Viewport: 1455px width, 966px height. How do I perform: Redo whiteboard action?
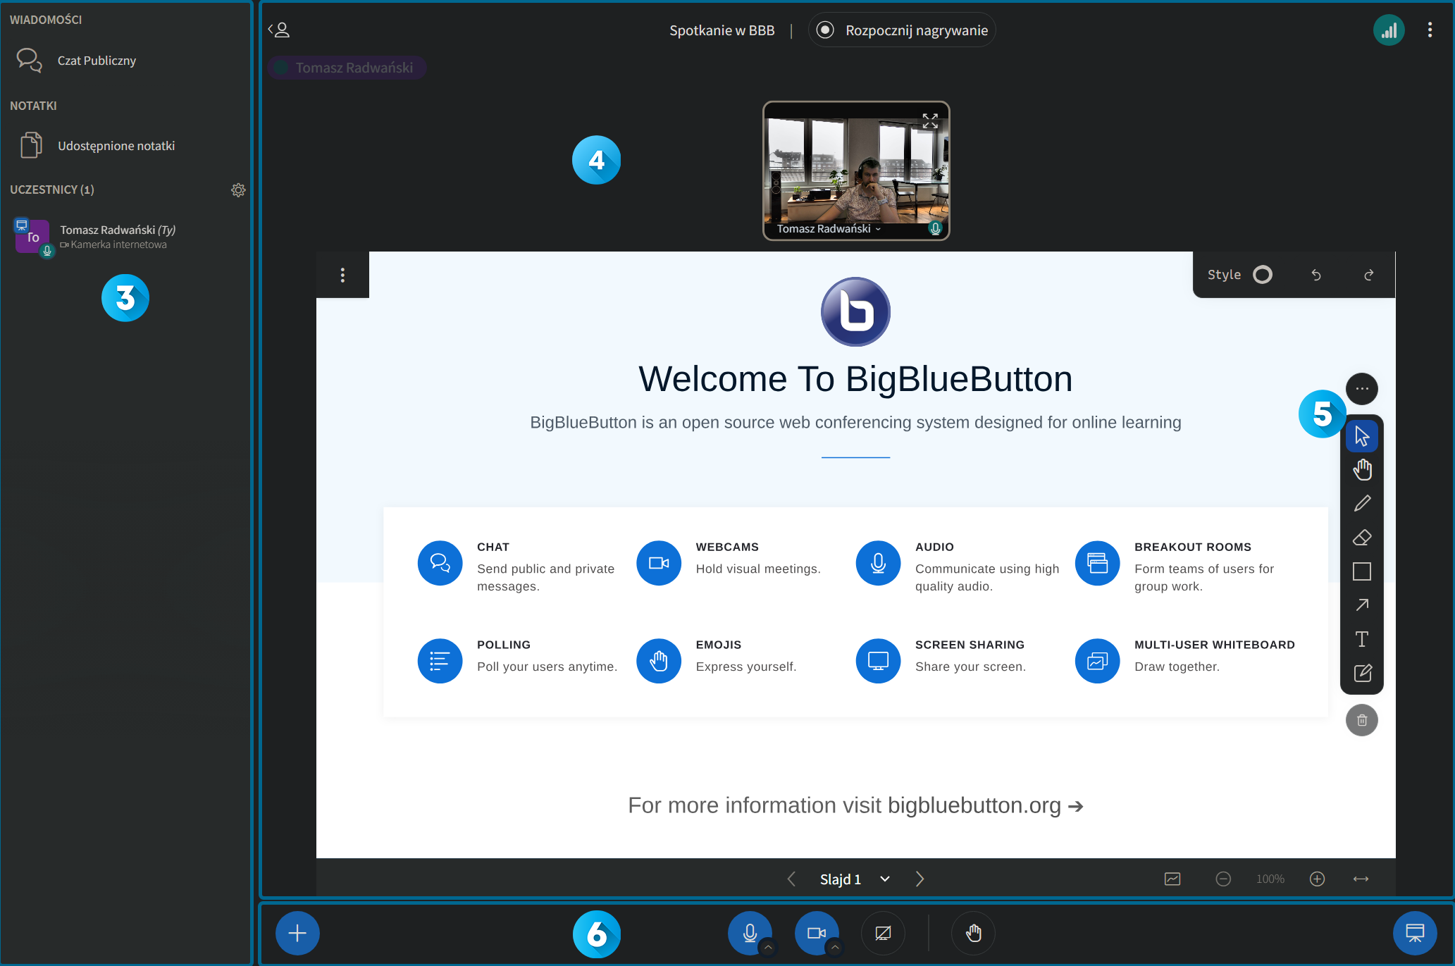[x=1368, y=275]
